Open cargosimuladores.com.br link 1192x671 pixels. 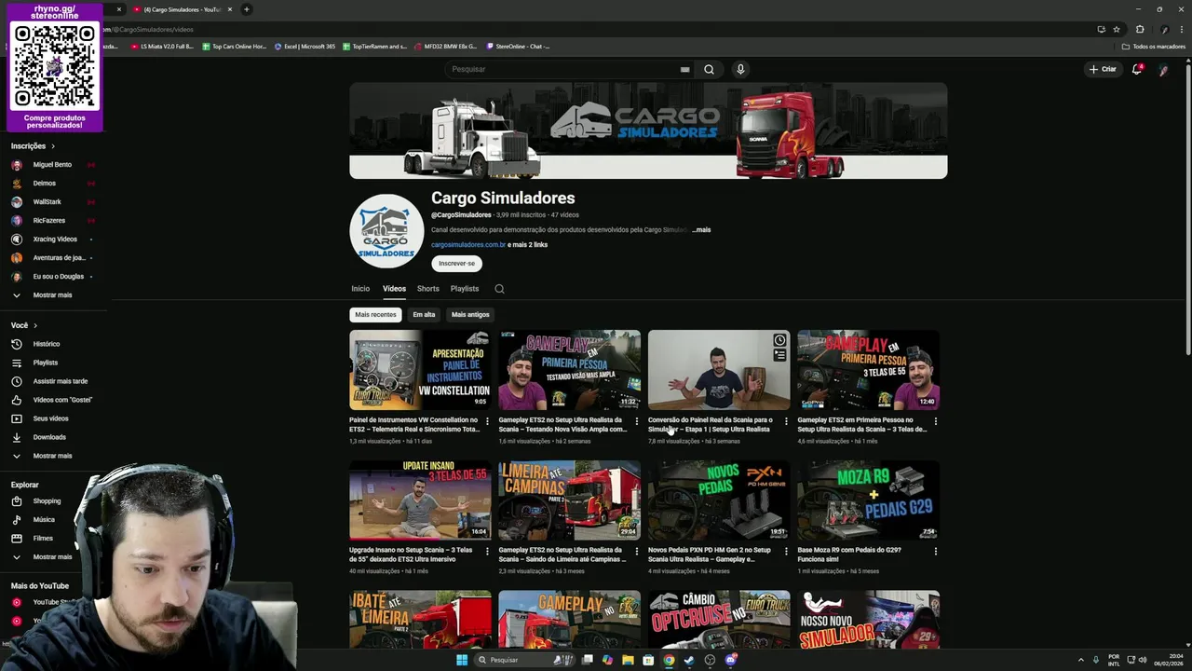pos(468,244)
